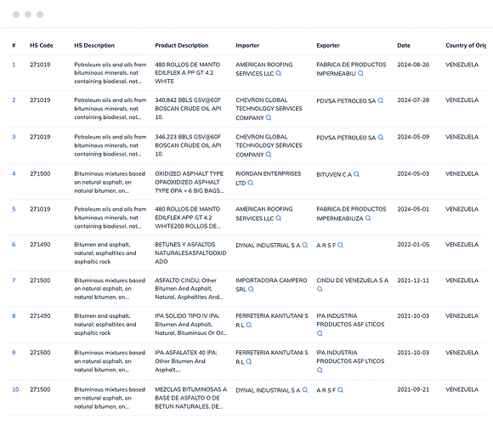
Task: Click search icon beside A R S F in row 10
Action: click(x=341, y=390)
